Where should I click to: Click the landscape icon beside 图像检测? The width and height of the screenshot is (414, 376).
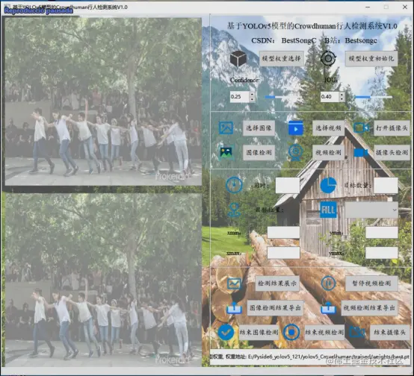(226, 152)
